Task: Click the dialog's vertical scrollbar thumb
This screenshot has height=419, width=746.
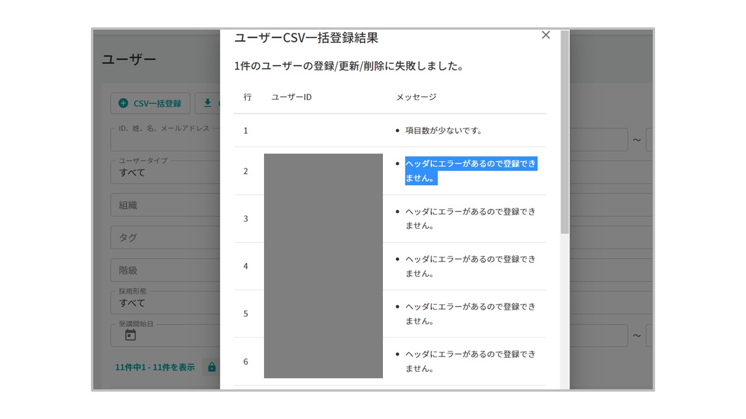Action: 565,132
